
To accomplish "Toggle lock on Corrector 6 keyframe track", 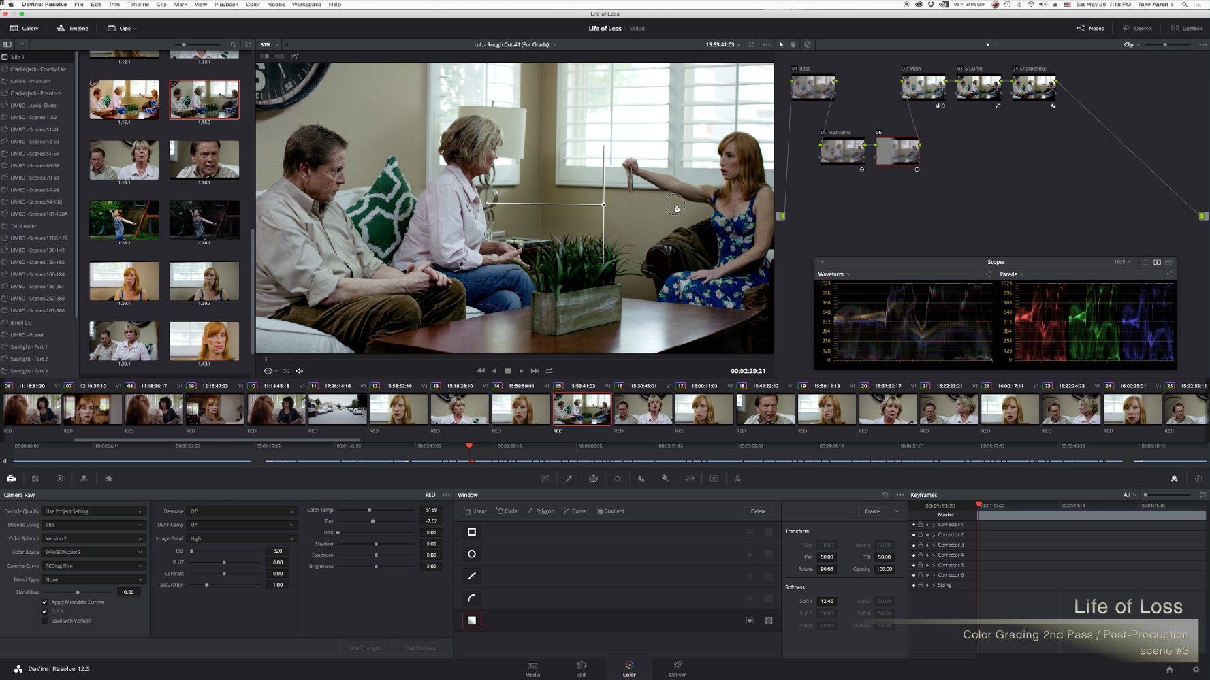I will pos(920,575).
